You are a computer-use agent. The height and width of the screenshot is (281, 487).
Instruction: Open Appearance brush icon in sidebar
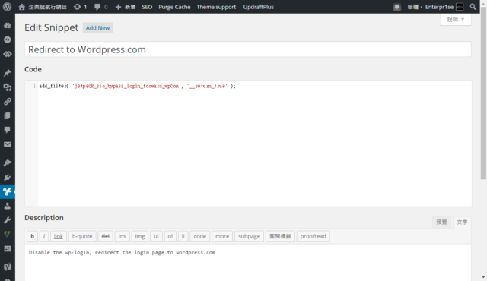click(x=7, y=163)
